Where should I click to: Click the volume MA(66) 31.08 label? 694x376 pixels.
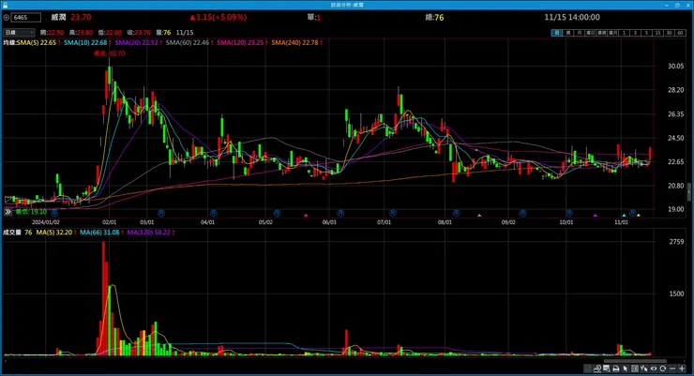99,233
